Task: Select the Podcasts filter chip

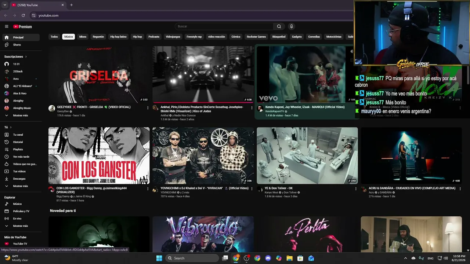Action: pyautogui.click(x=154, y=37)
